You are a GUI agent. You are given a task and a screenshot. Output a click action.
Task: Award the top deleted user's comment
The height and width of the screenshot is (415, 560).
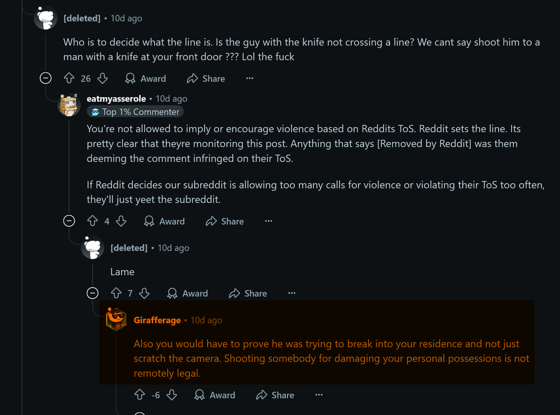point(146,78)
